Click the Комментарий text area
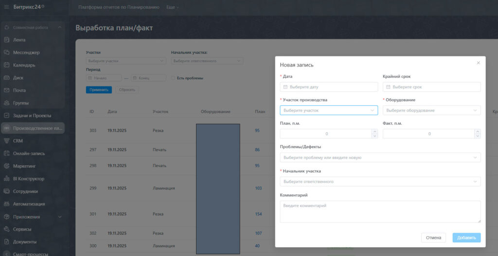 (380, 212)
